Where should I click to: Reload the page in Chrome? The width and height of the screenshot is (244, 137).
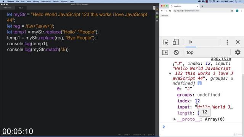point(170,11)
